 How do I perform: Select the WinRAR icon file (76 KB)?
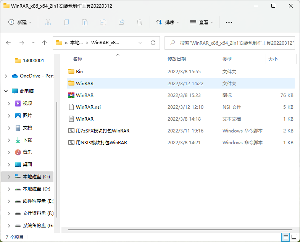pos(181,95)
